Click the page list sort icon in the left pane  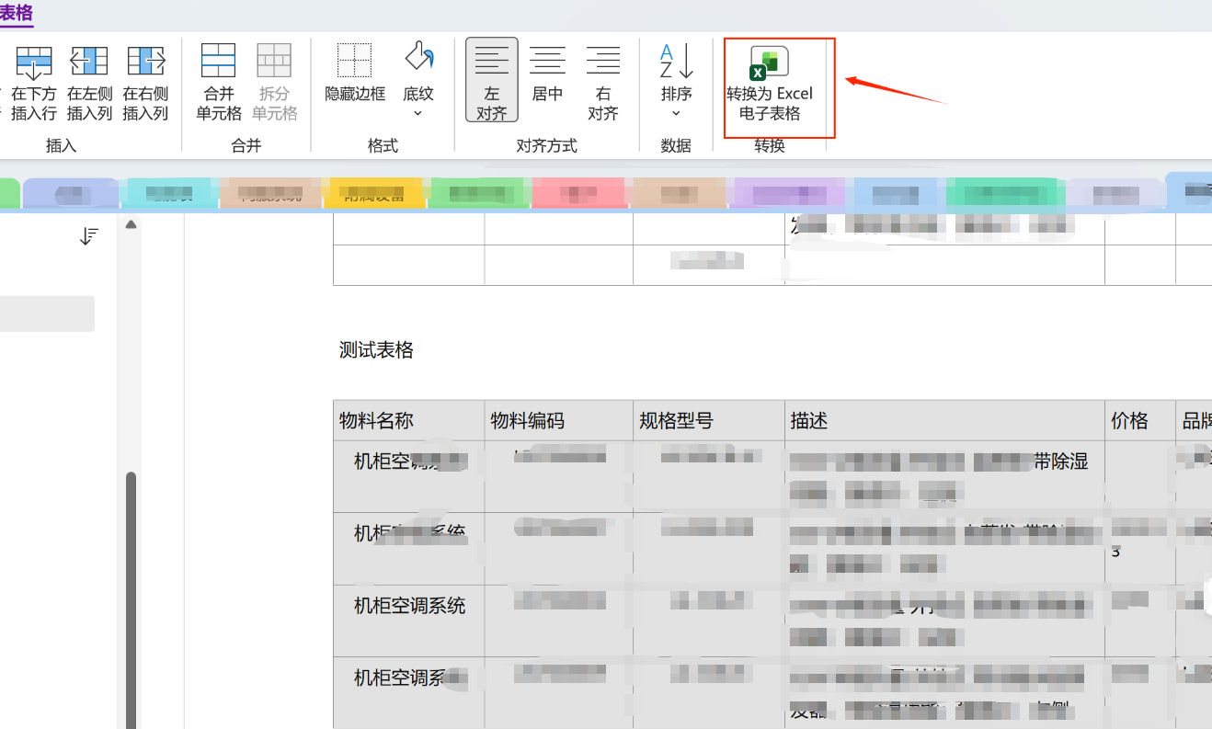tap(88, 237)
